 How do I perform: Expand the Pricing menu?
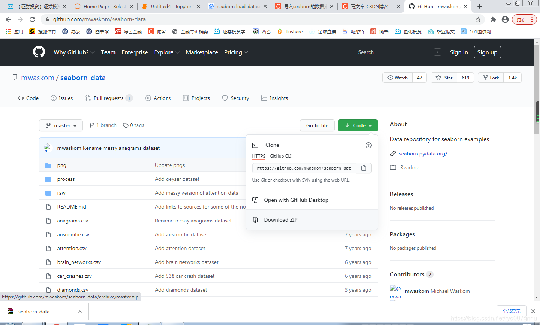coord(236,52)
